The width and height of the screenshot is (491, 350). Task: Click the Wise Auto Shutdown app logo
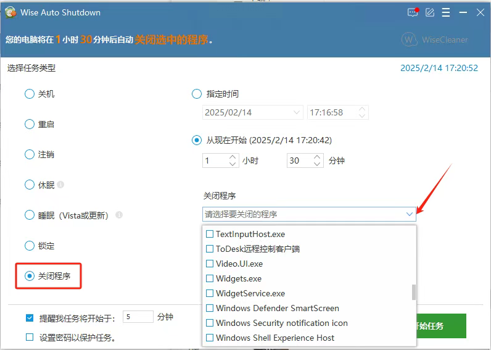(x=10, y=13)
